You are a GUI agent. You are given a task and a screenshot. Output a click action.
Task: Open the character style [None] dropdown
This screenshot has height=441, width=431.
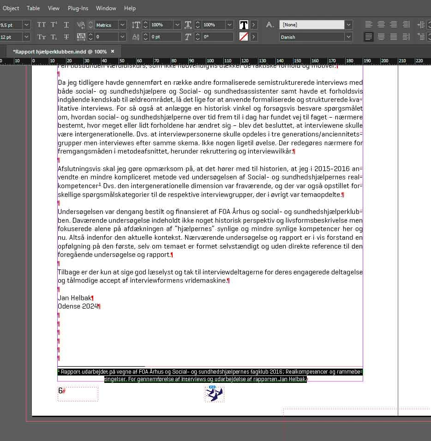[348, 25]
